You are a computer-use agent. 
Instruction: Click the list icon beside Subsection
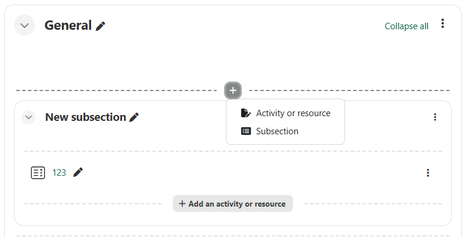246,131
